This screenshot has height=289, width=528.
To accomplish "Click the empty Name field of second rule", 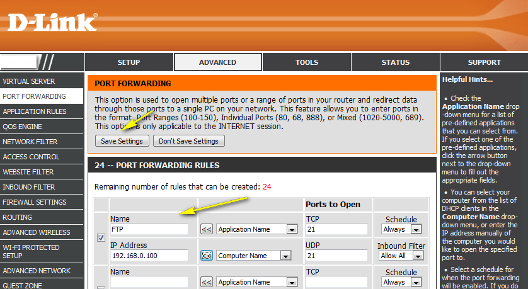I will click(x=149, y=282).
